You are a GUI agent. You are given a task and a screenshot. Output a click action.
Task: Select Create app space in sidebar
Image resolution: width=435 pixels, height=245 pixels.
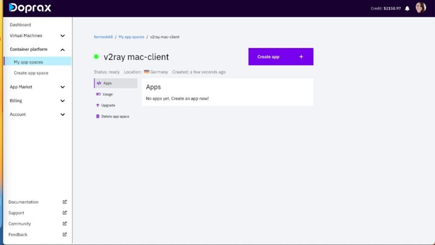(x=31, y=73)
